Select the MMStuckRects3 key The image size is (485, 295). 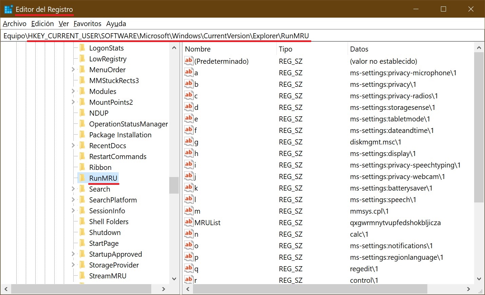coord(114,80)
